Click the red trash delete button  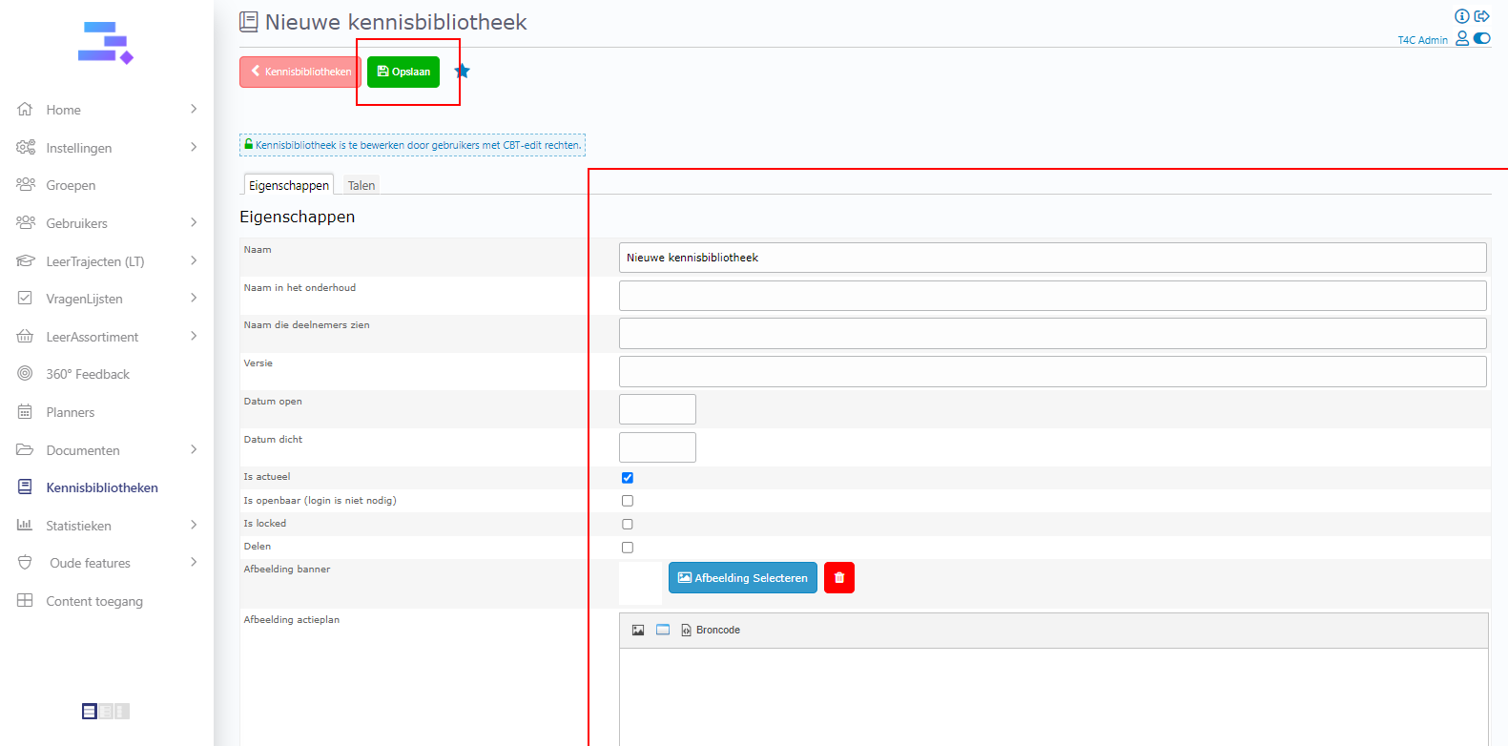tap(839, 578)
